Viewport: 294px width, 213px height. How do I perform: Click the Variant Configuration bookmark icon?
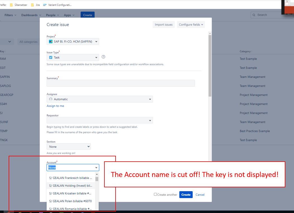45,5
